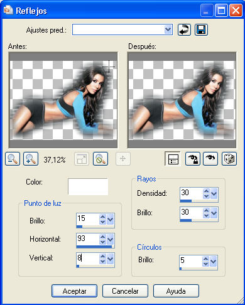The image size is (245, 305).
Task: Cancel the dialog with Cancelar
Action: (125, 291)
